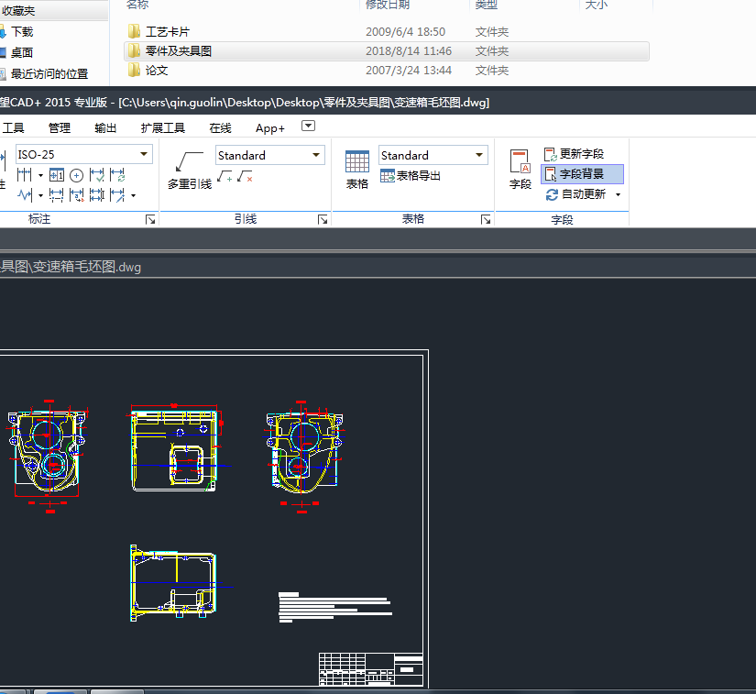Click the dimension edit pencil icon
756x694 pixels.
[x=117, y=195]
